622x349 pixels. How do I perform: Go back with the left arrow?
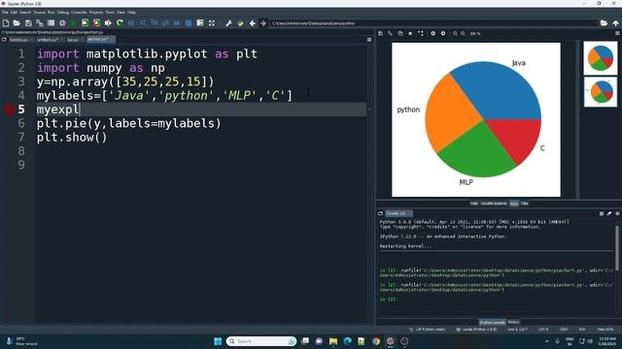tap(253, 23)
